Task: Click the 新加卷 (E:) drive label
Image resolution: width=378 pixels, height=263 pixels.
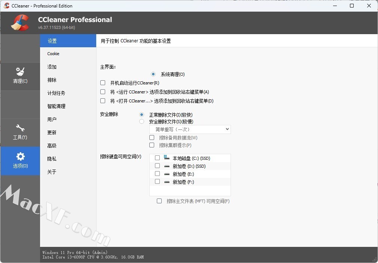Action: [183, 174]
